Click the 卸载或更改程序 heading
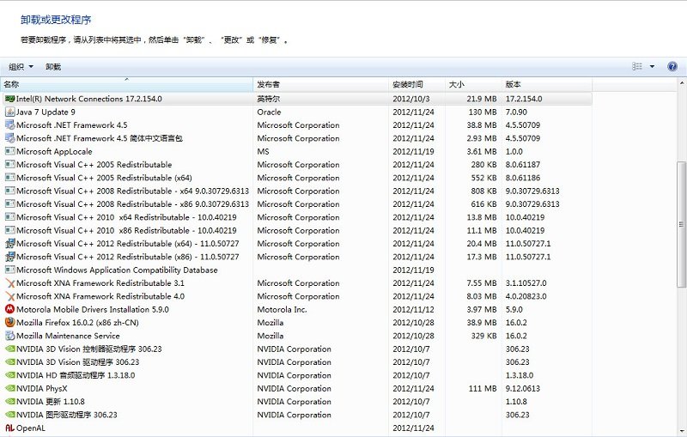Screen dimensions: 687x437 56,20
